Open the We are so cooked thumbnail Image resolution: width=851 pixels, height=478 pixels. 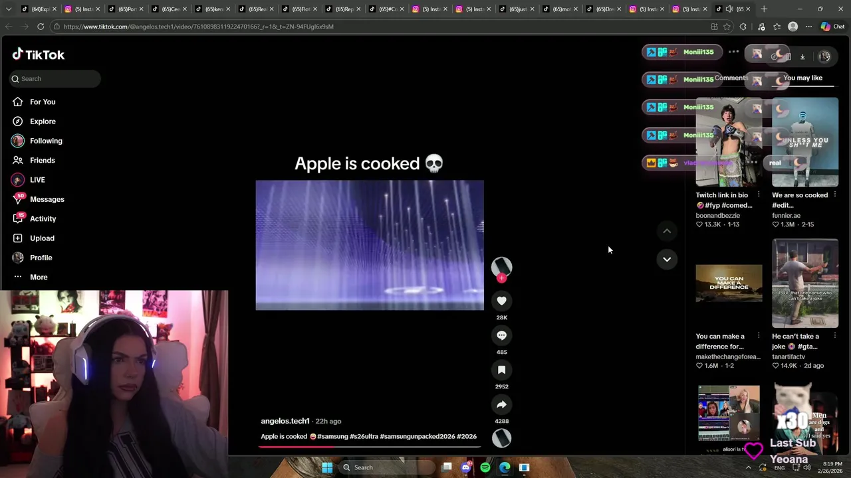(x=805, y=142)
